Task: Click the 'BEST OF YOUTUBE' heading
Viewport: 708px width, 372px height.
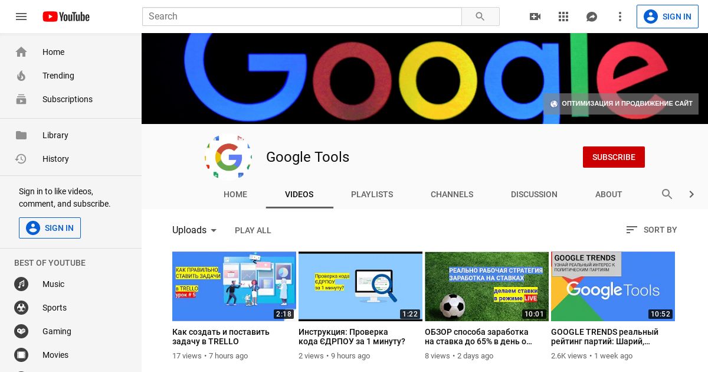Action: [50, 263]
